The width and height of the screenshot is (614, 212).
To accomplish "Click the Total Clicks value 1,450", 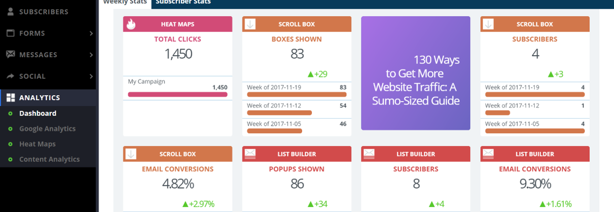I will [x=178, y=54].
